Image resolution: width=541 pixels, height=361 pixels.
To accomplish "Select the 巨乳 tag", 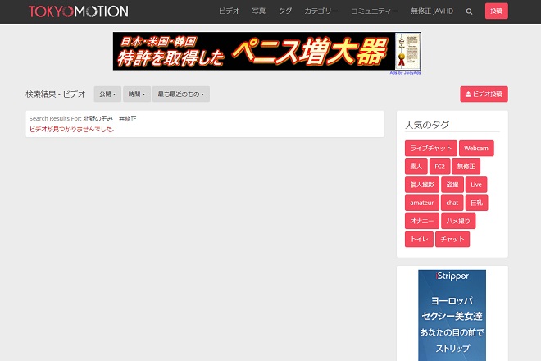I will coord(476,203).
